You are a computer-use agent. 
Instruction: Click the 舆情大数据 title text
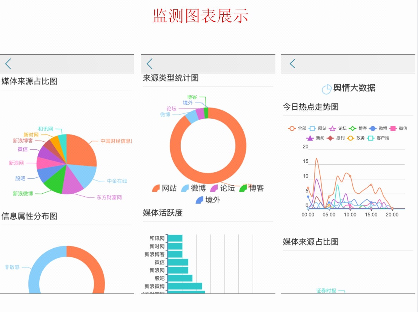tap(354, 87)
